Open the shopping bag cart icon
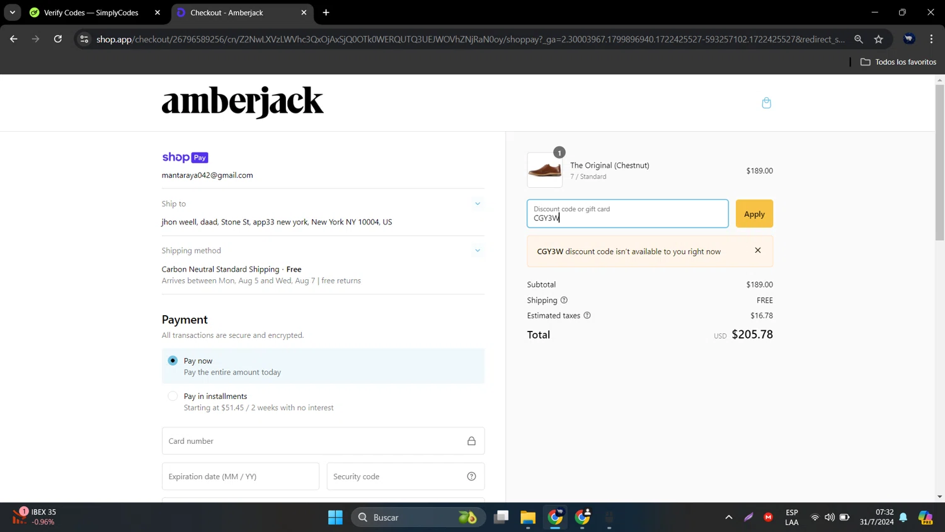 pos(766,103)
